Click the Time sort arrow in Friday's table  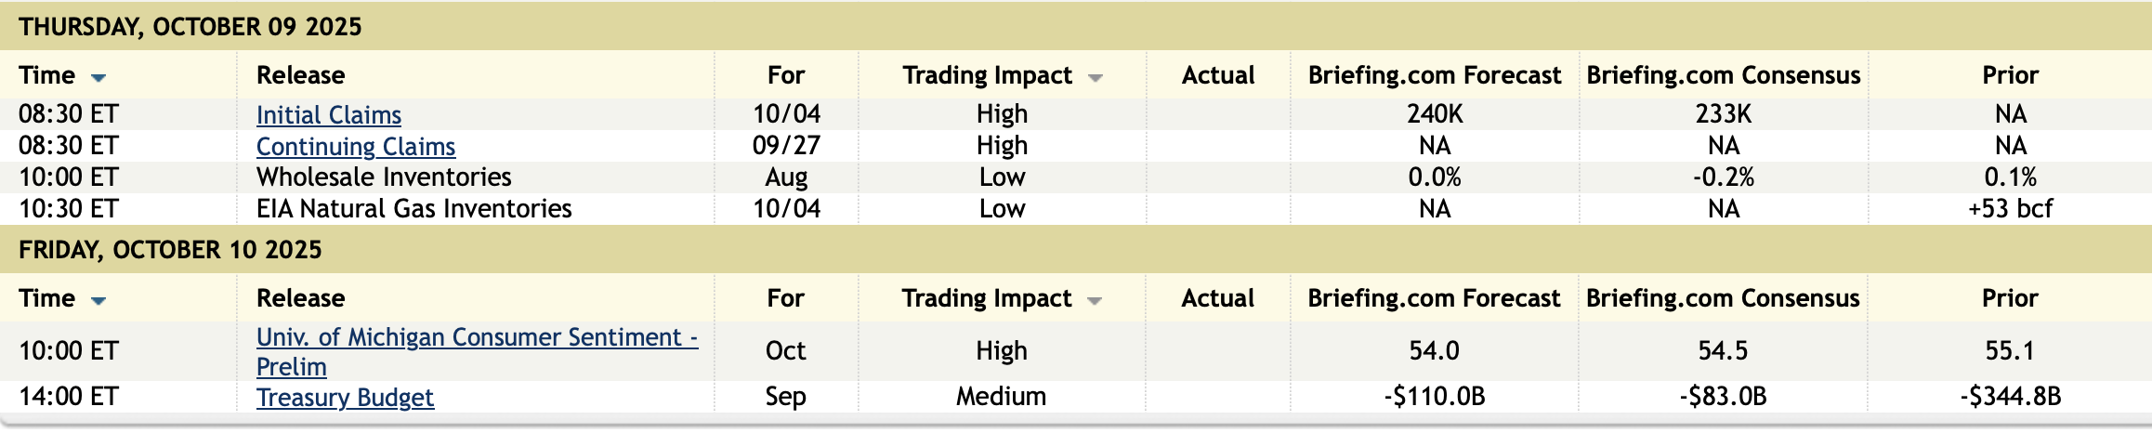(x=98, y=300)
